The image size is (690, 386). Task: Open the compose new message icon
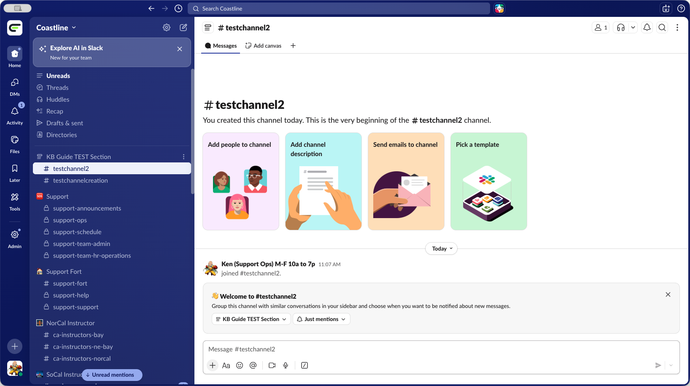tap(183, 27)
